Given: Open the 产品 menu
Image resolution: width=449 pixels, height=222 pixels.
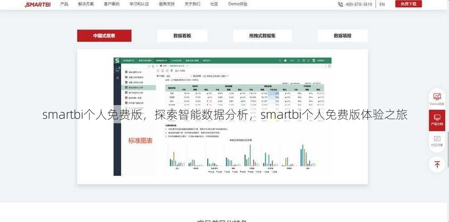Looking at the screenshot, I should click(x=64, y=4).
